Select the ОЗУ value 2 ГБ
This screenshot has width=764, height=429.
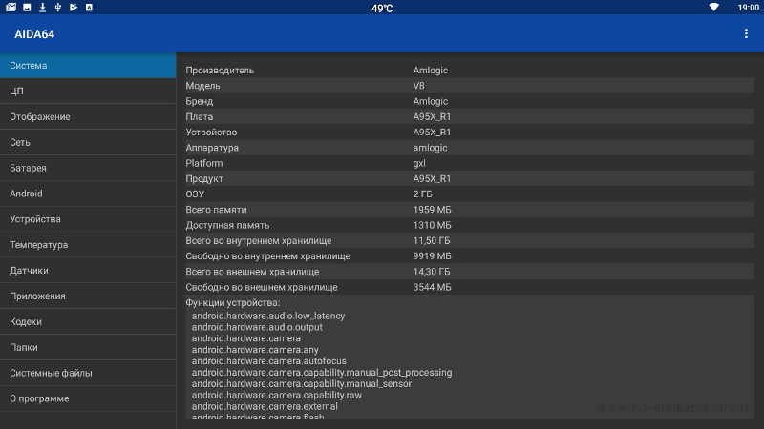coord(422,194)
